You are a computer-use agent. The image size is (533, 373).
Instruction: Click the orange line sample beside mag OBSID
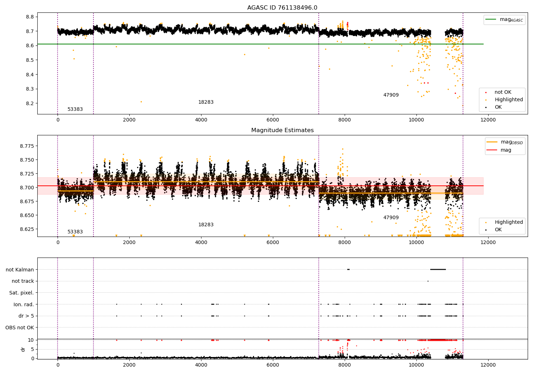[492, 142]
